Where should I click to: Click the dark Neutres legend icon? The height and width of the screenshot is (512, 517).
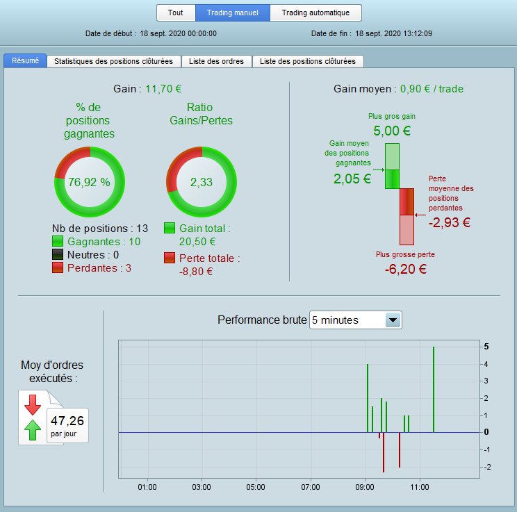click(58, 255)
